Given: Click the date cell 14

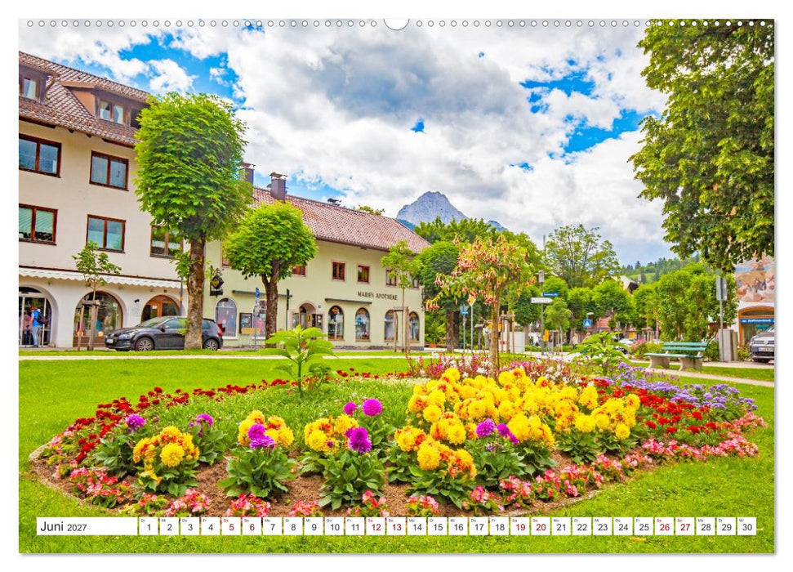Looking at the screenshot, I should pyautogui.click(x=417, y=526).
